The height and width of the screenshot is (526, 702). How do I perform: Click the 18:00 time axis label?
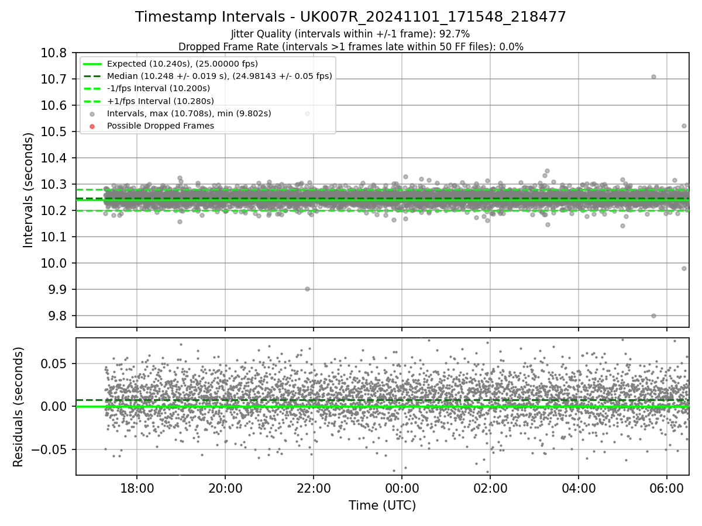tap(137, 487)
